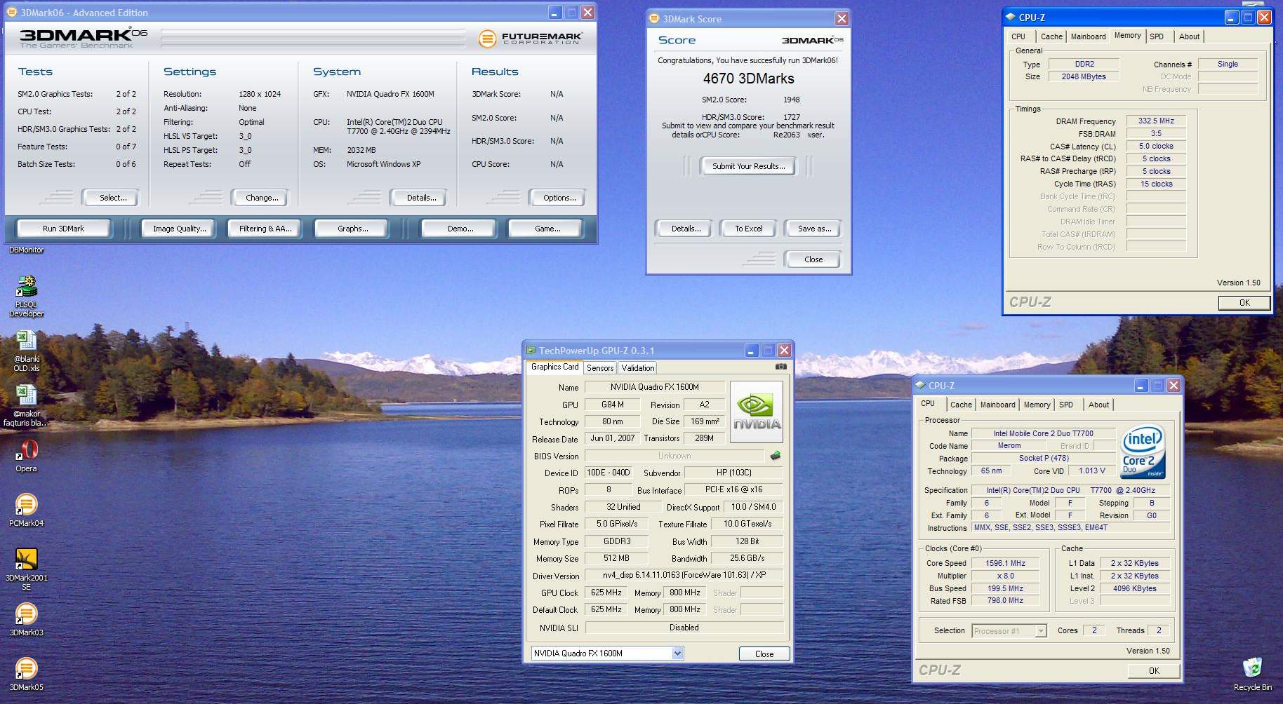1283x704 pixels.
Task: Click Close button in 3DMark Score window
Action: (813, 259)
